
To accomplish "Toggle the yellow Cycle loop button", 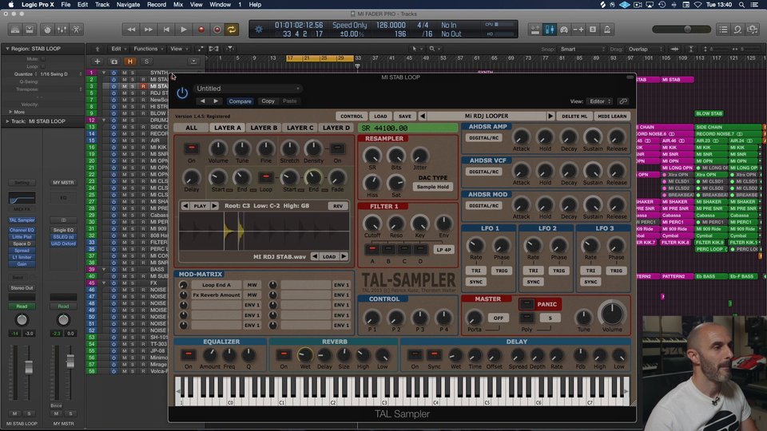I will pyautogui.click(x=232, y=30).
